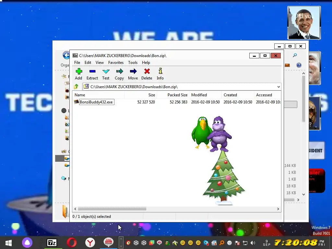Open the View menu

coord(100,63)
